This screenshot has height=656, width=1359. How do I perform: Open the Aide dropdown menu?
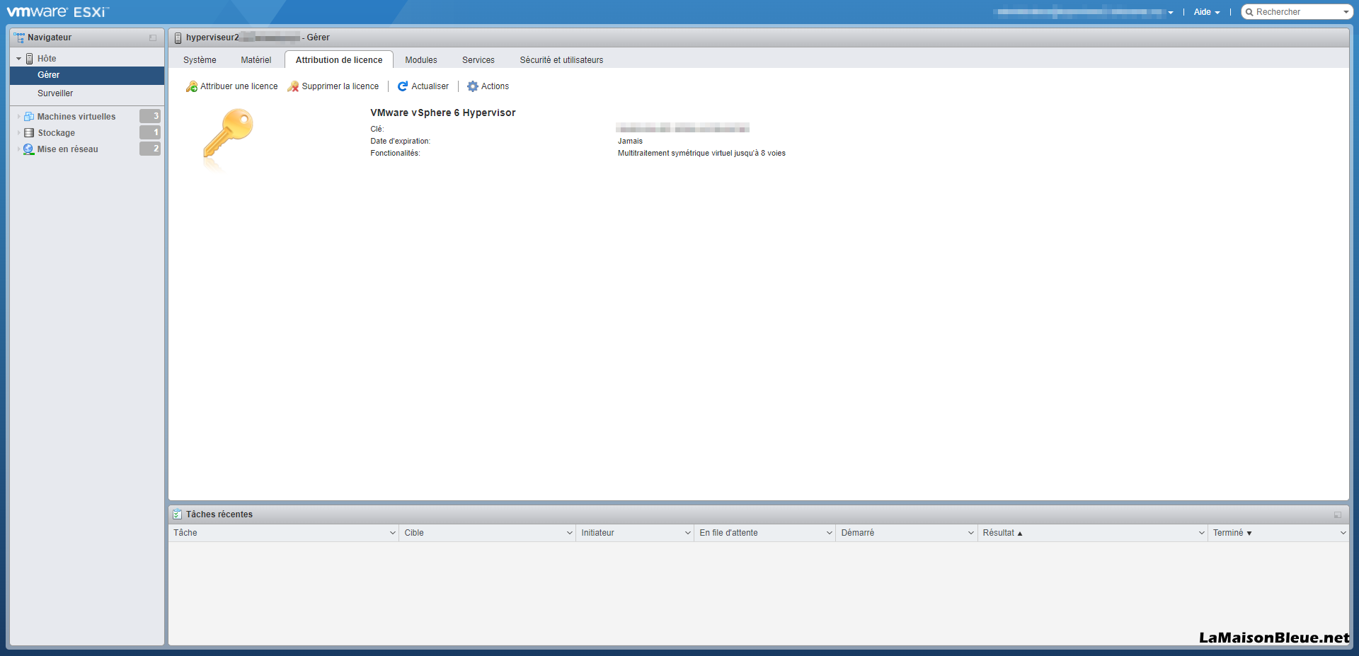click(x=1207, y=12)
